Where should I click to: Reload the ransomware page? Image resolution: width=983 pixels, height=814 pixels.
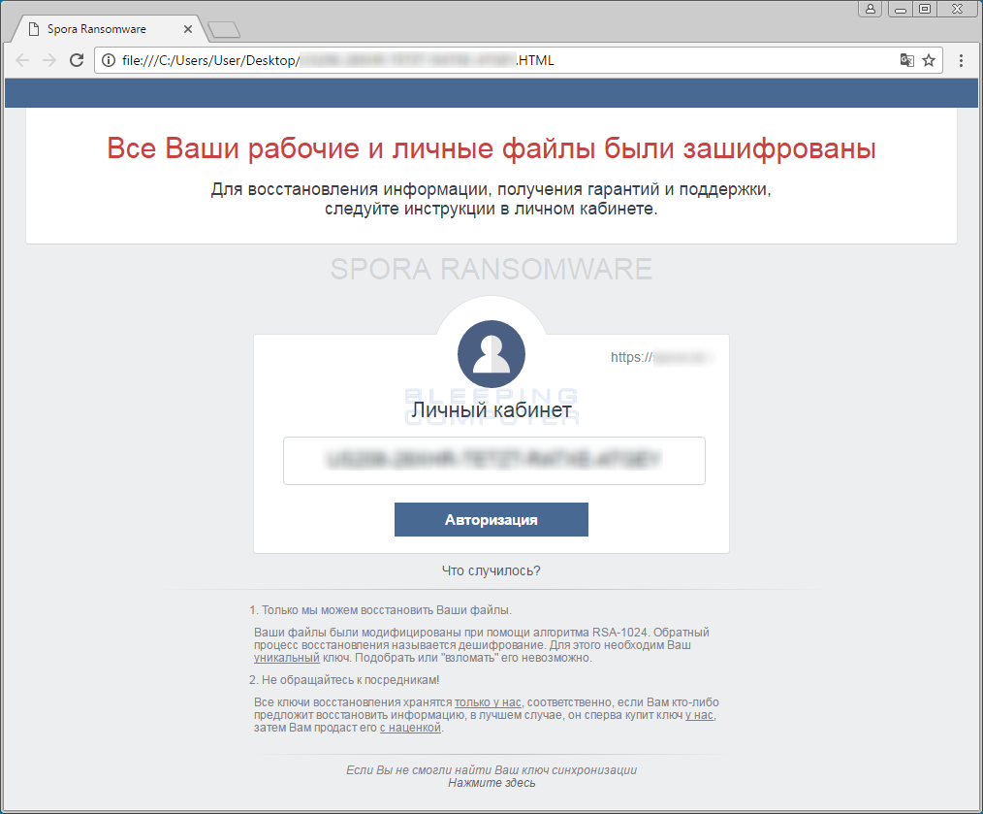coord(77,59)
